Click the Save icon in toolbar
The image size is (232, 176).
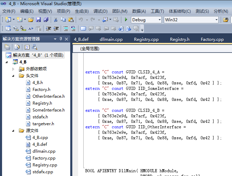click(x=38, y=20)
